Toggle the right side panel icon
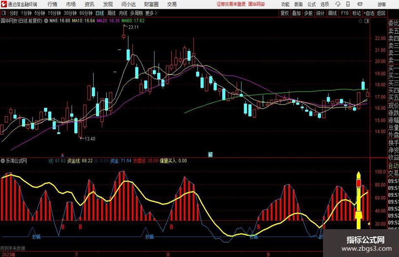The height and width of the screenshot is (257, 399). (x=366, y=21)
